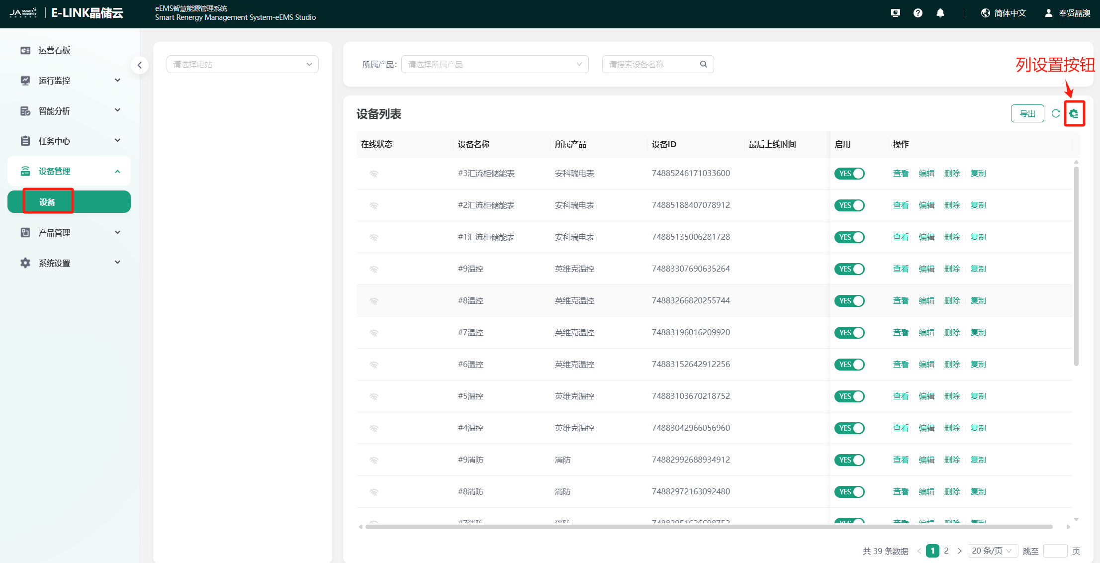Click the search magnifier icon
Screen dimensions: 1100x563
tap(703, 64)
